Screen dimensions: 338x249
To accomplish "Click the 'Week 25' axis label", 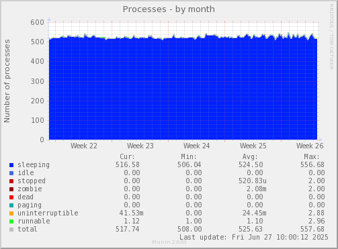I will (x=253, y=146).
